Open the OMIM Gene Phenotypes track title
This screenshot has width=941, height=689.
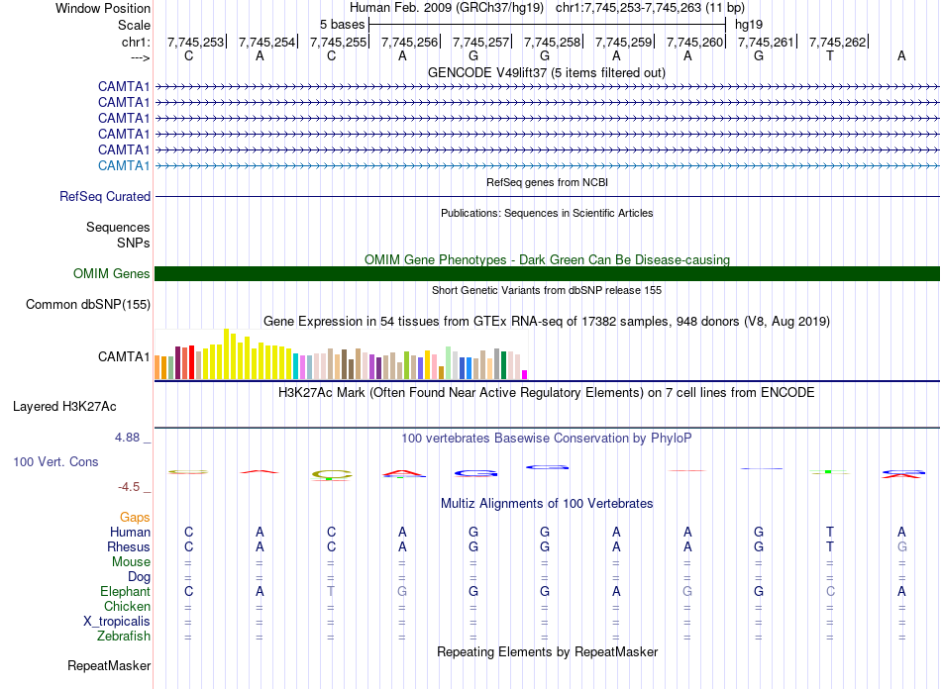547,259
